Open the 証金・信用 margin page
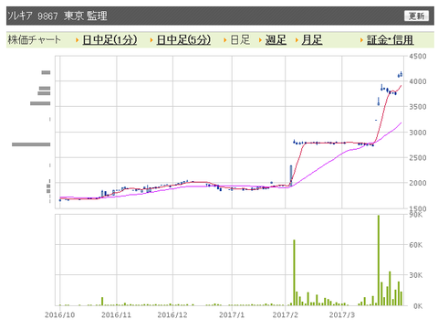 click(x=390, y=40)
